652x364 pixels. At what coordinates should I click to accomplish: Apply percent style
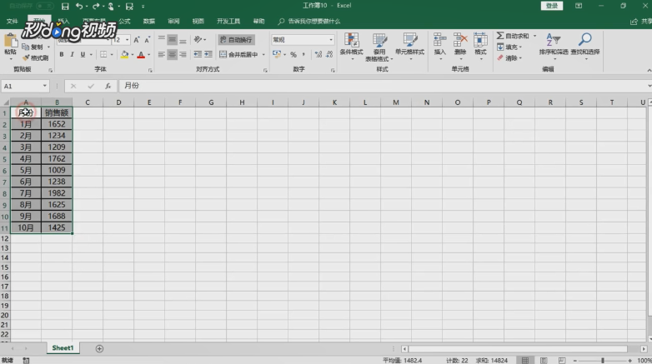pyautogui.click(x=293, y=54)
